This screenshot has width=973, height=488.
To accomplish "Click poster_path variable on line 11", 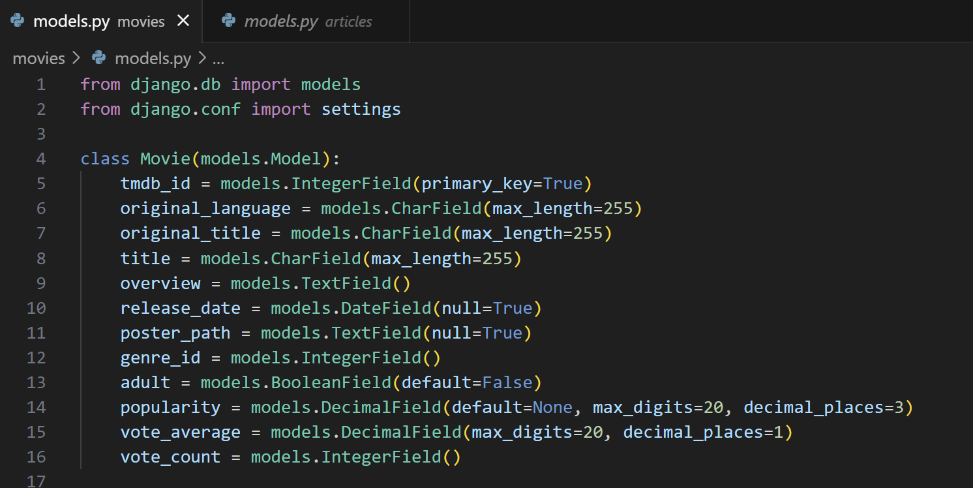I will point(175,333).
